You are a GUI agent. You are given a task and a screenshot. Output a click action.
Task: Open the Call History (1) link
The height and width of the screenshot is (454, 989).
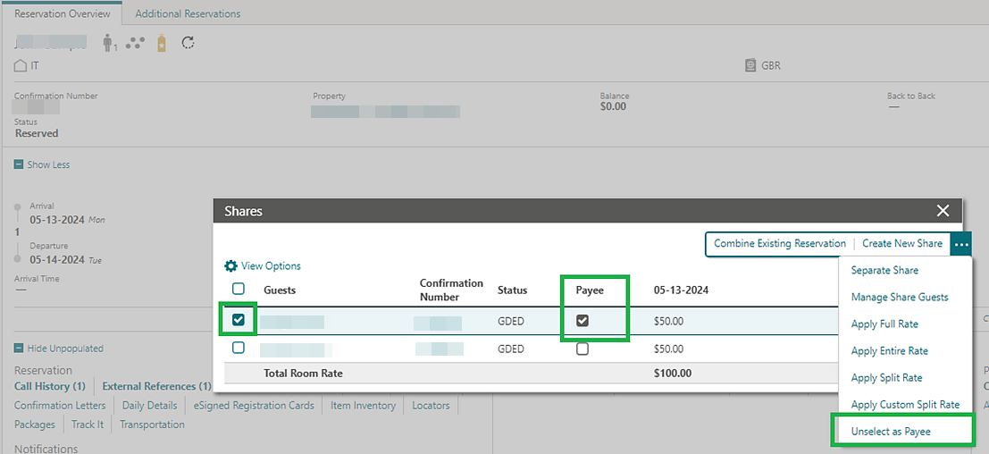50,386
